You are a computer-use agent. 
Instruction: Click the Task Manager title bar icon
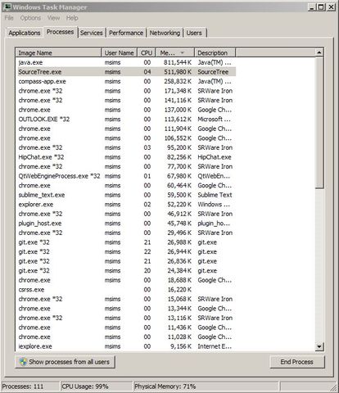click(x=7, y=7)
